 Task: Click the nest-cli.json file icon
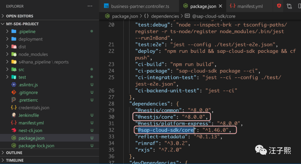click(x=14, y=130)
